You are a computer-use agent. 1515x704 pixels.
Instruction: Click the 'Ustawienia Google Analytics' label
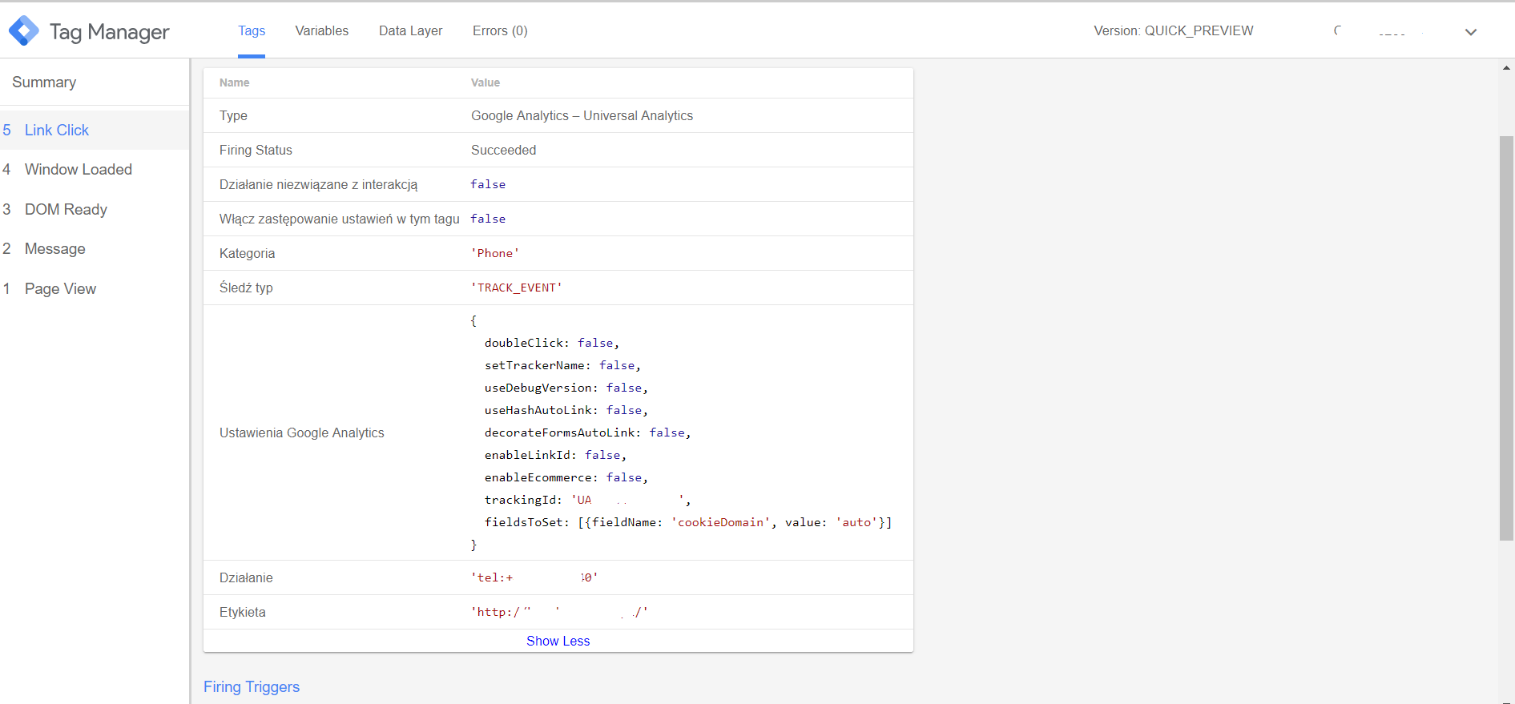tap(302, 432)
